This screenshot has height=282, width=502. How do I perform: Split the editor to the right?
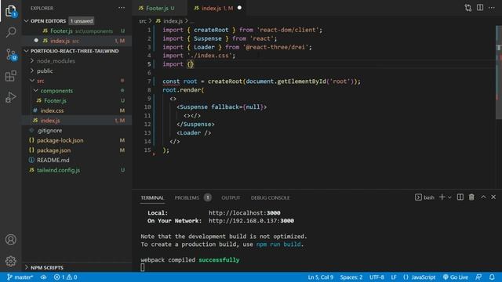coord(480,8)
